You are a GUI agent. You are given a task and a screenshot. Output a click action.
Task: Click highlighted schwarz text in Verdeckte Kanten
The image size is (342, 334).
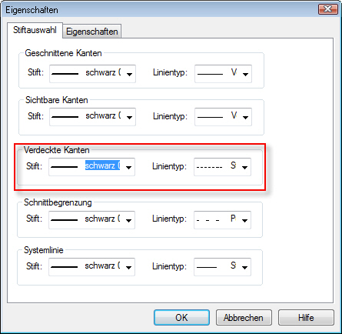coord(102,165)
